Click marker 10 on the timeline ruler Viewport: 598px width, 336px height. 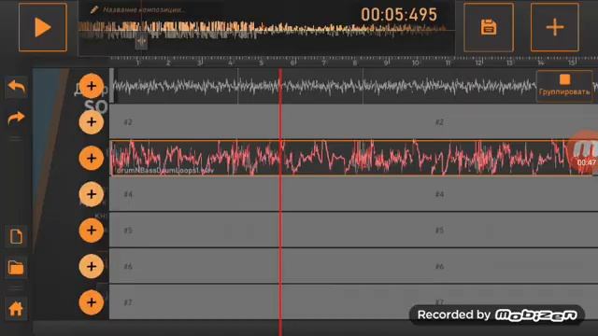point(415,63)
